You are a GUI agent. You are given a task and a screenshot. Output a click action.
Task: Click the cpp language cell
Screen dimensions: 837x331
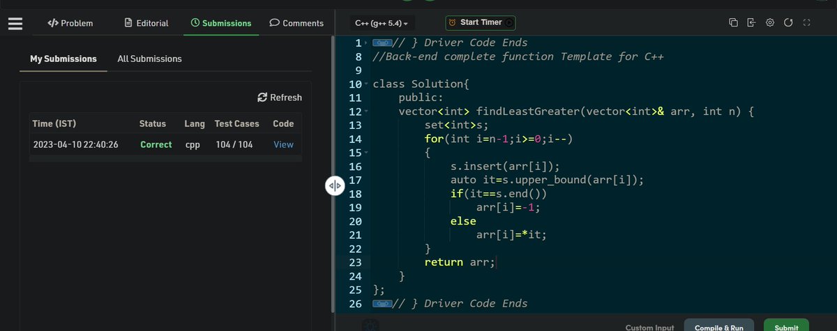point(193,145)
